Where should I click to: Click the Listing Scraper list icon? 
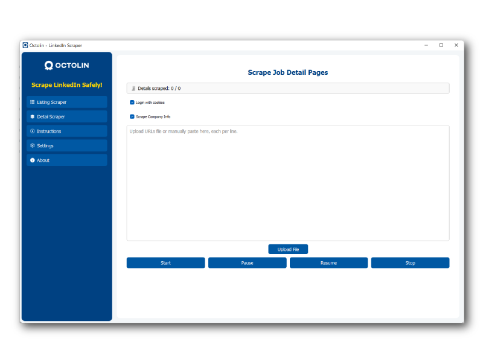33,102
